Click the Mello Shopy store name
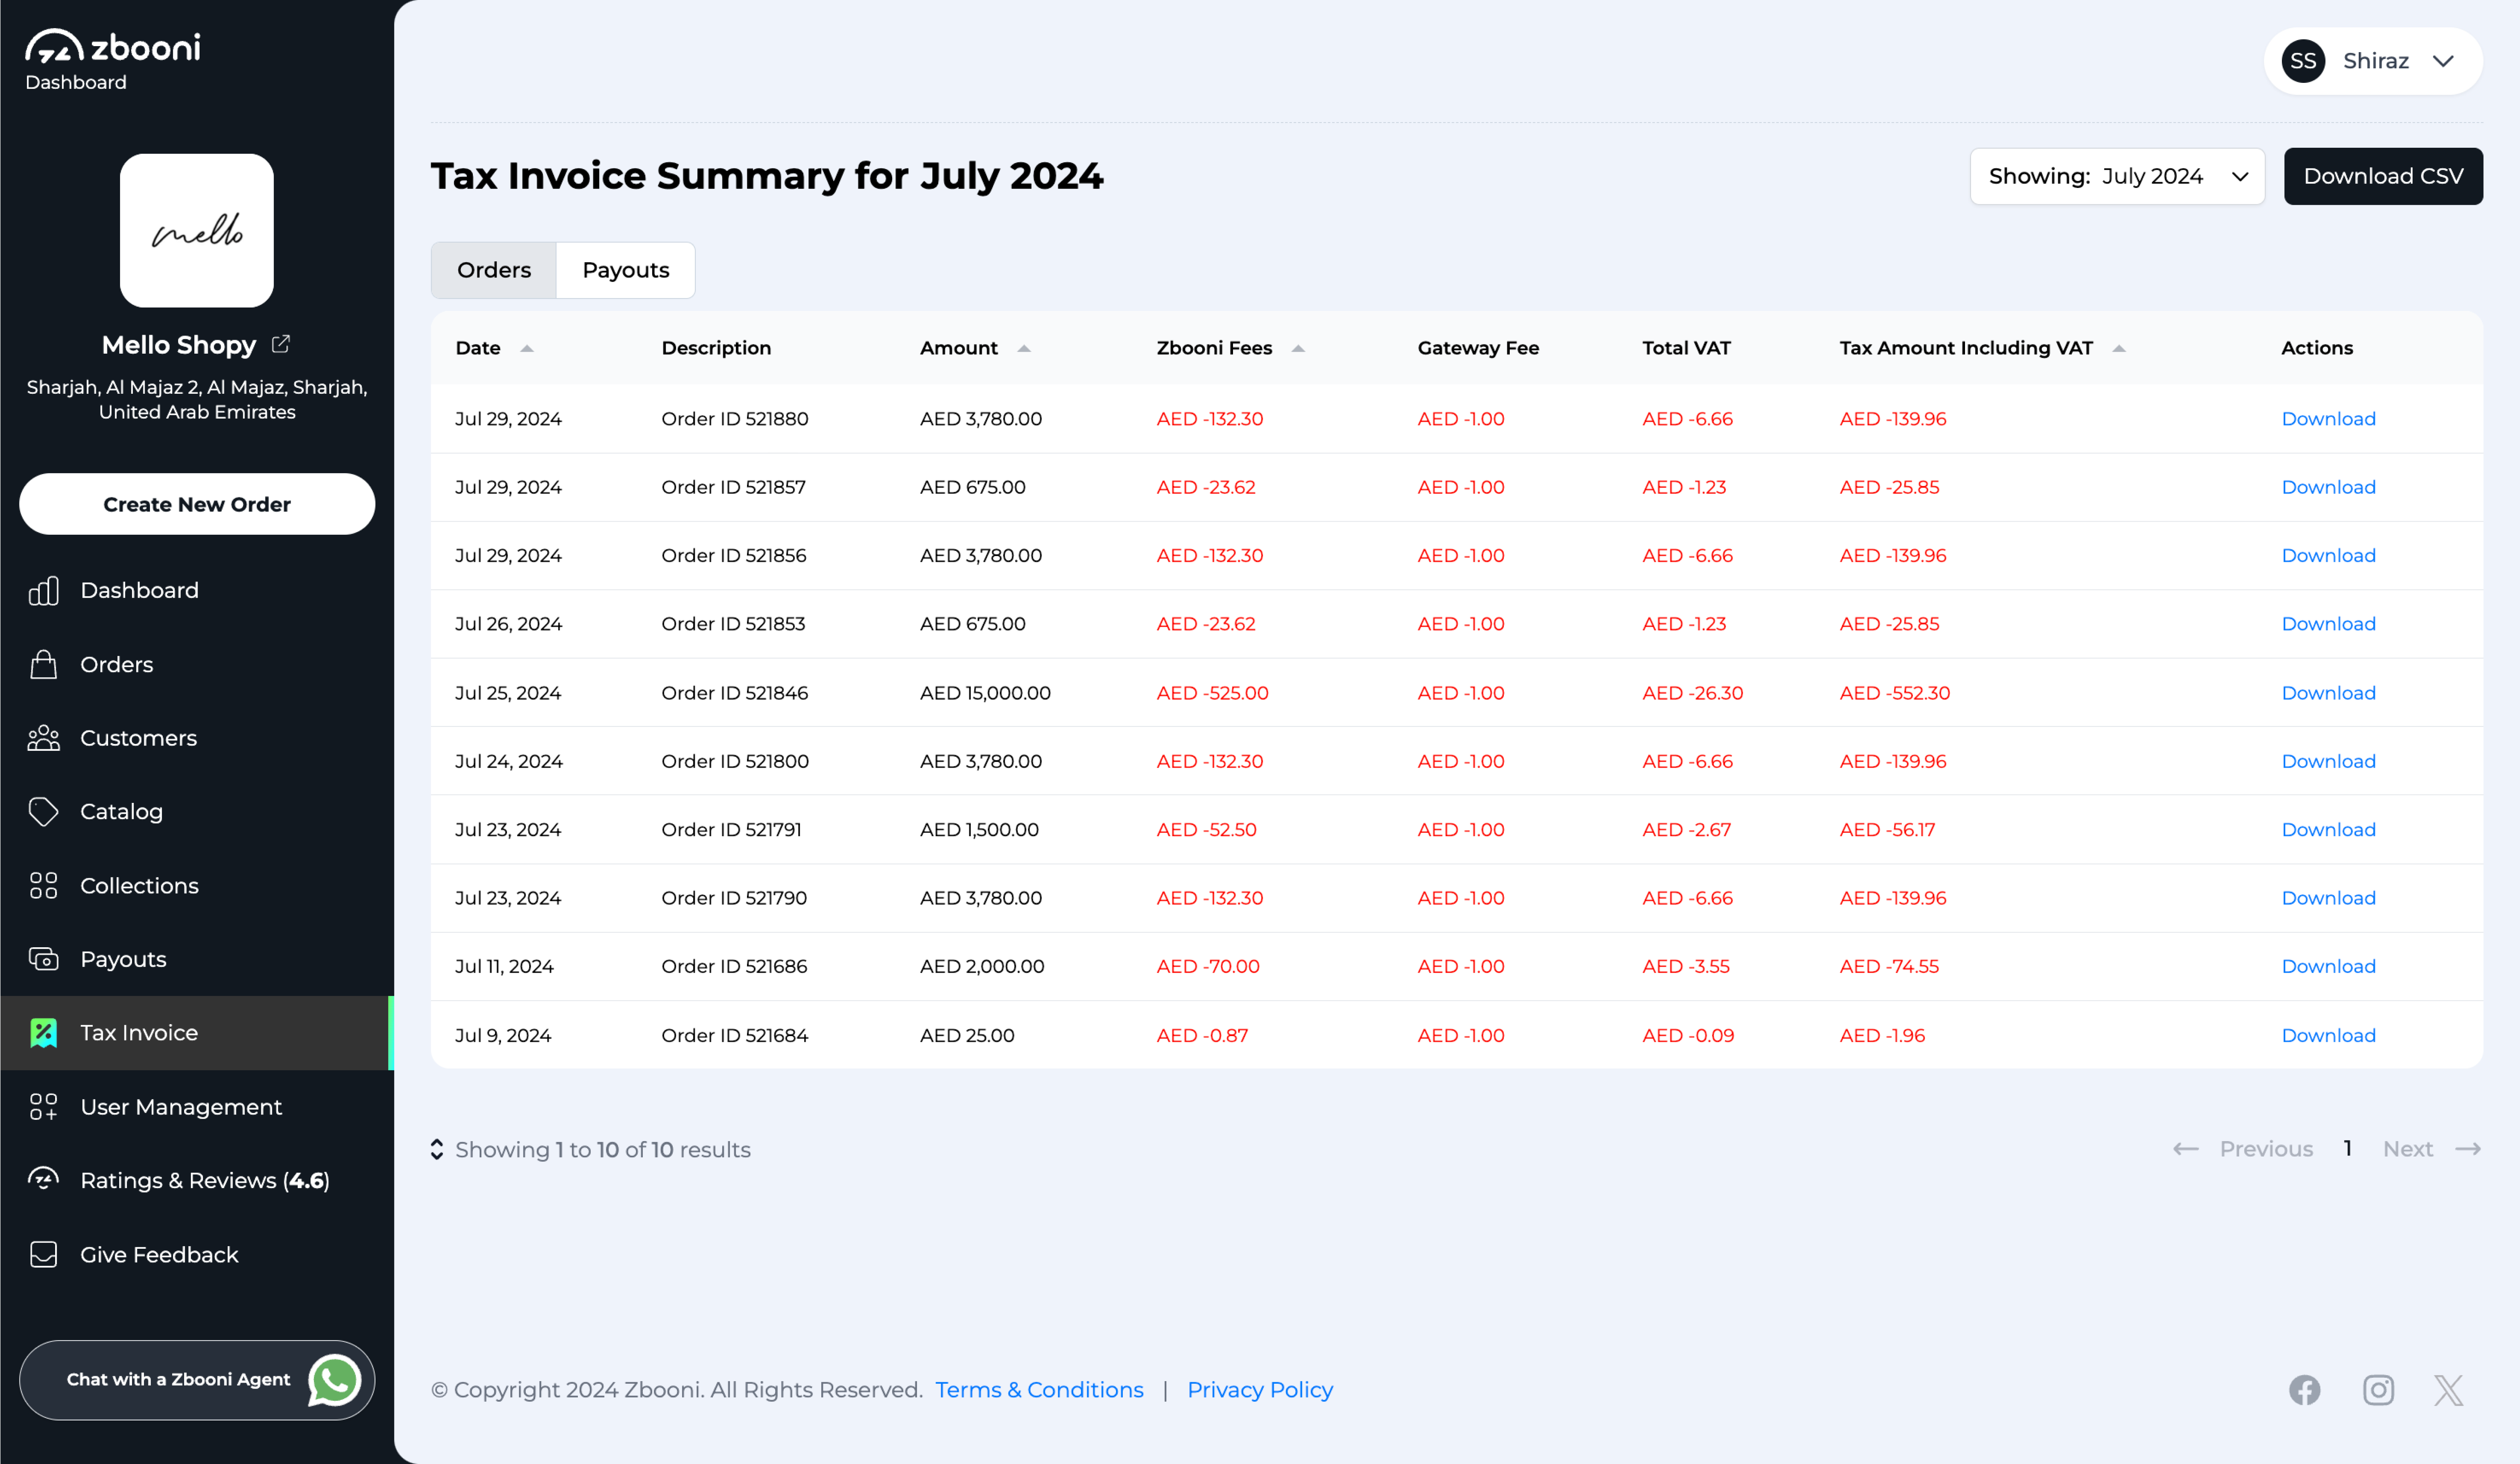Viewport: 2520px width, 1464px height. (179, 345)
